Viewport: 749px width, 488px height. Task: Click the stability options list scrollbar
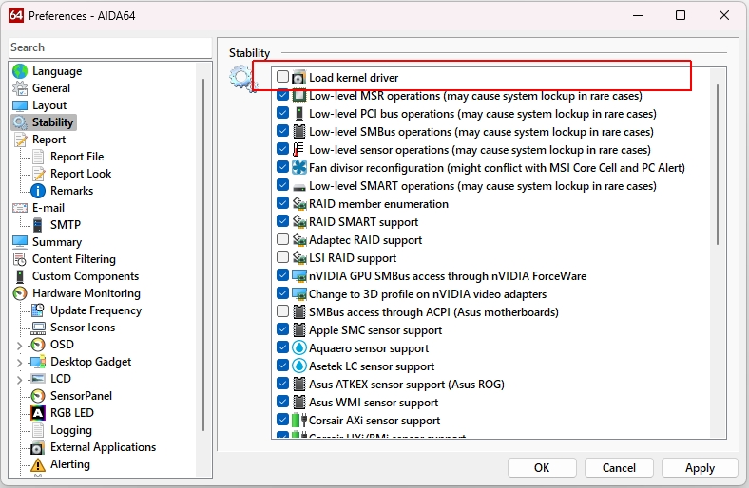718,164
